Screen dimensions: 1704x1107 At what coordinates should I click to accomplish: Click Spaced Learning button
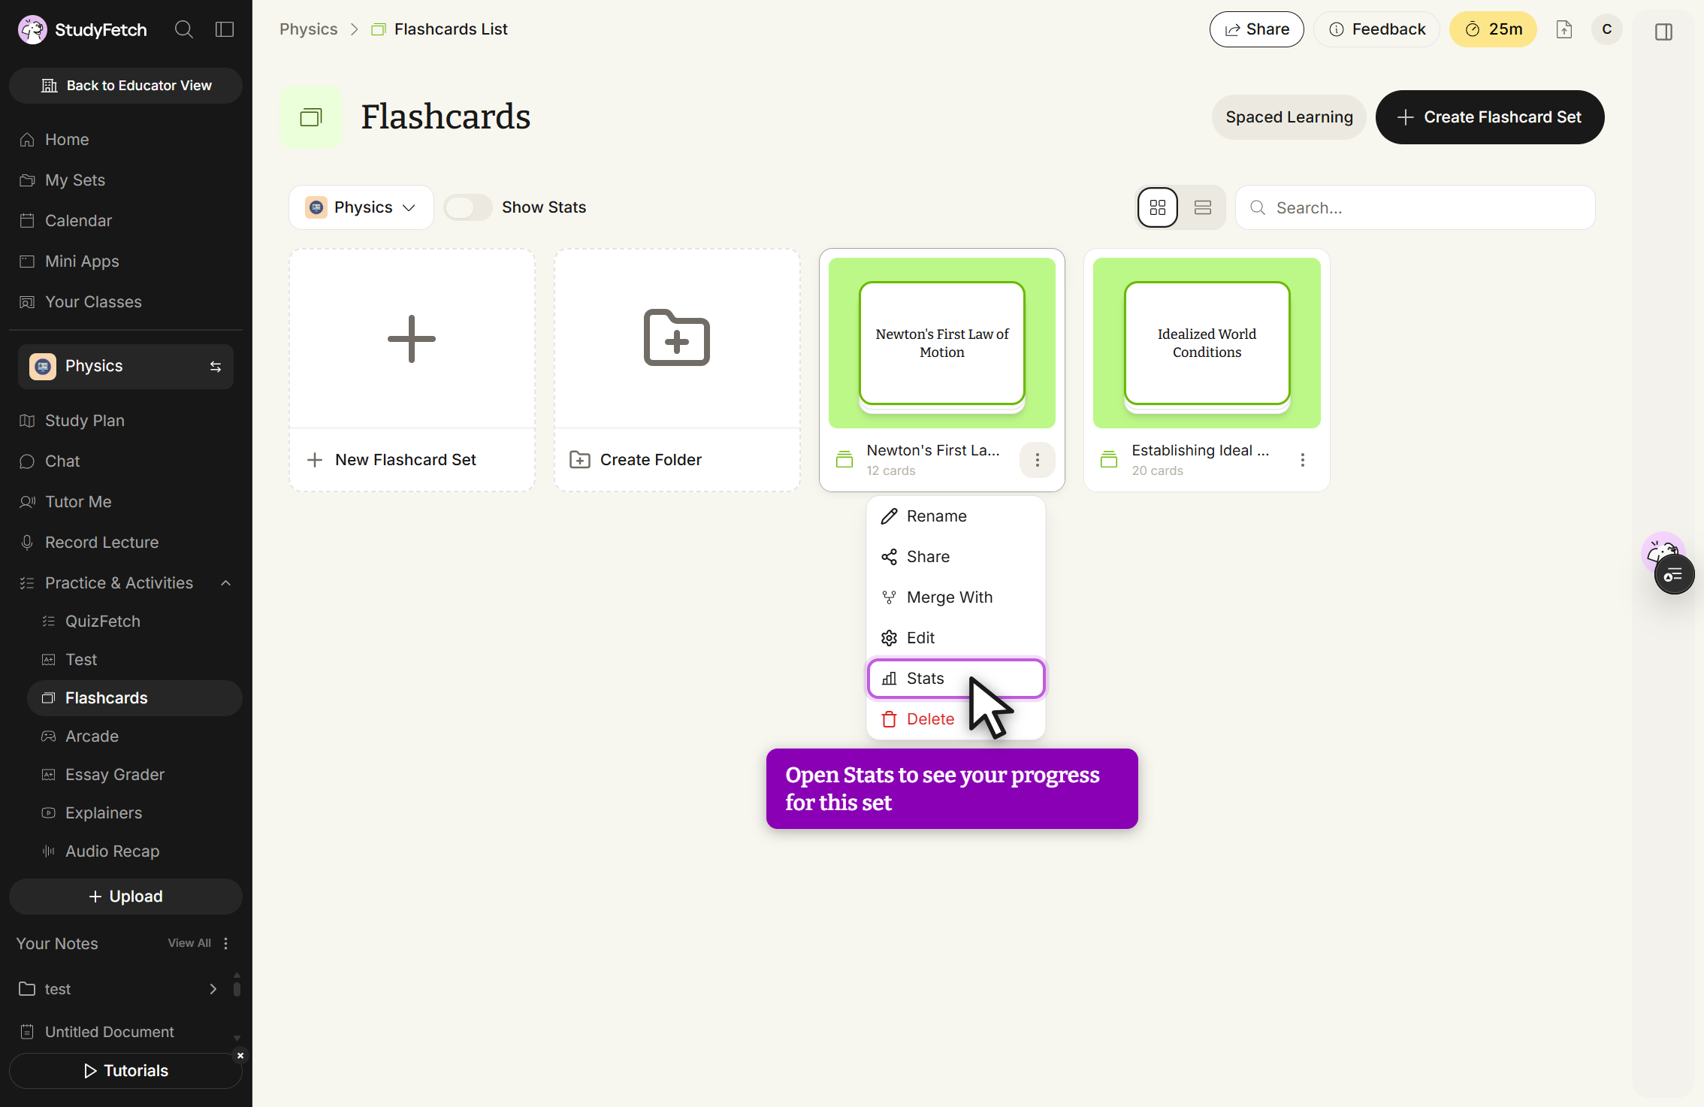pos(1289,117)
